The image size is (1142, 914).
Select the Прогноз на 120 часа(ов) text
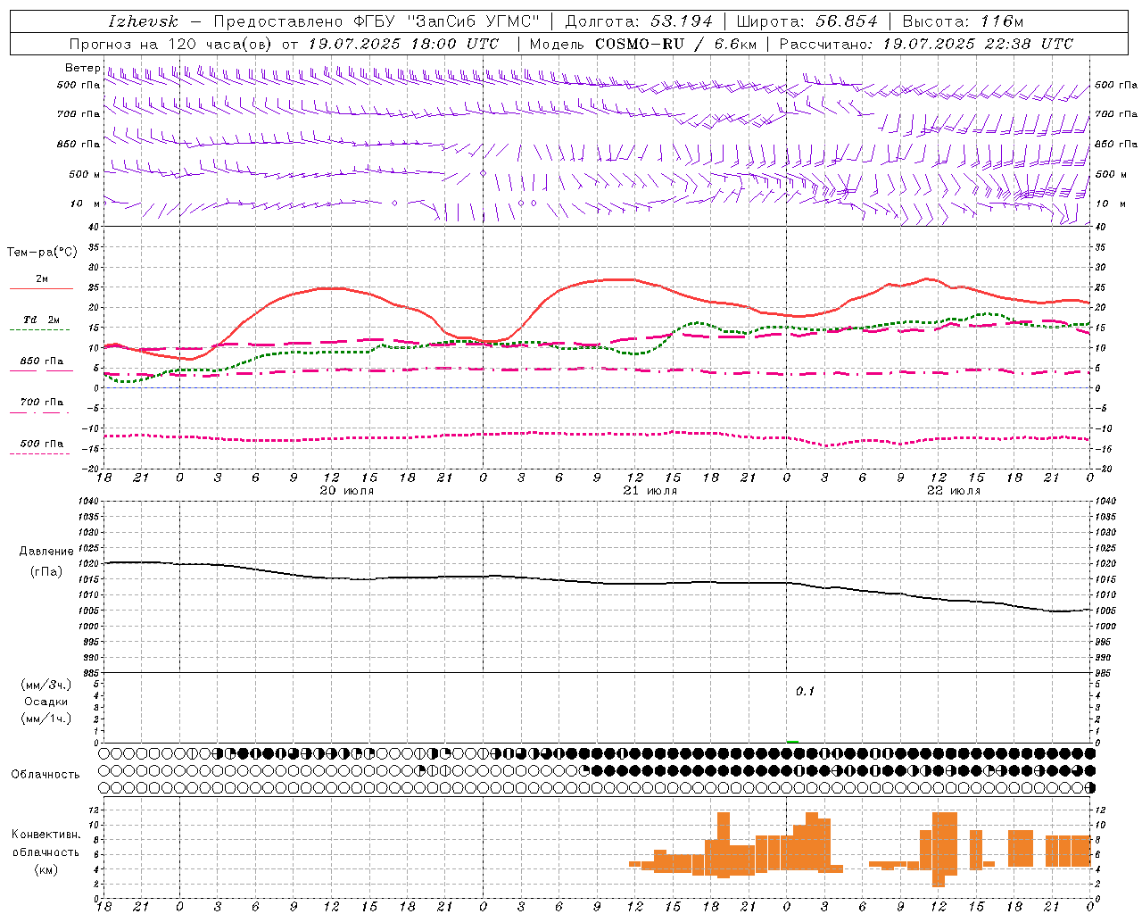(172, 44)
